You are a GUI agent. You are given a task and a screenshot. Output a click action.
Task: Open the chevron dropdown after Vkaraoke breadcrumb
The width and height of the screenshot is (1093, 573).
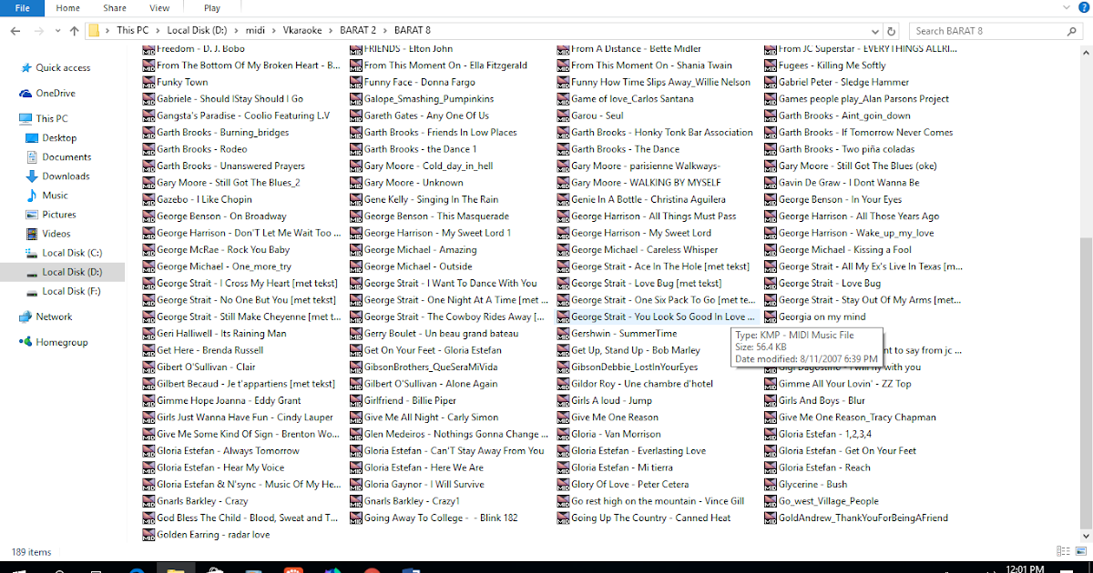coord(332,31)
